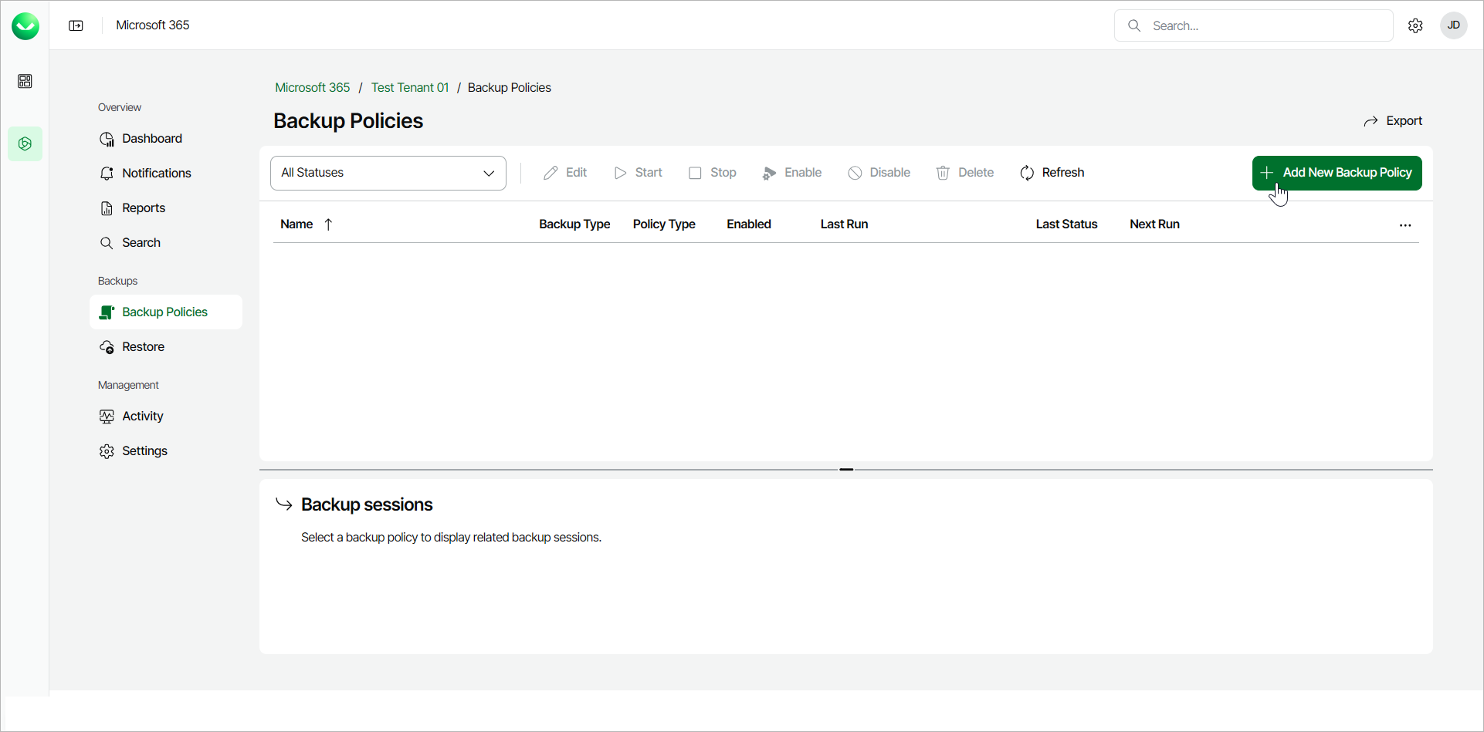
Task: Click Add New Backup Policy button
Action: (1337, 173)
